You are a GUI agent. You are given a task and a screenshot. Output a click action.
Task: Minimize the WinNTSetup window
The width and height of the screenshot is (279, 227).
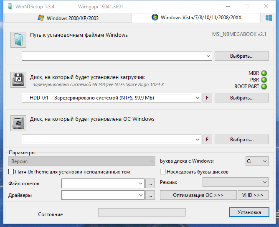coord(228,7)
